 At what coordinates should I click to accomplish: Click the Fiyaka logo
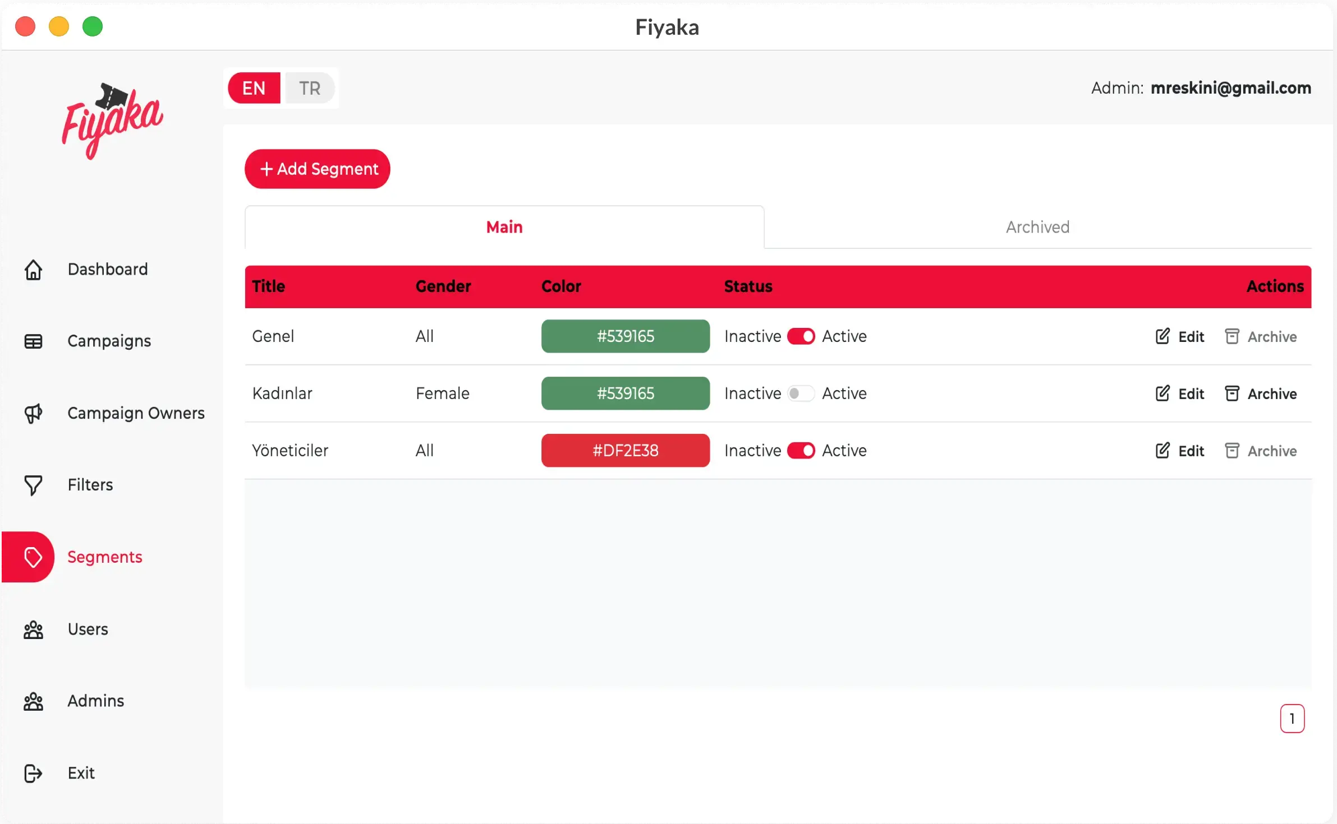[x=112, y=121]
